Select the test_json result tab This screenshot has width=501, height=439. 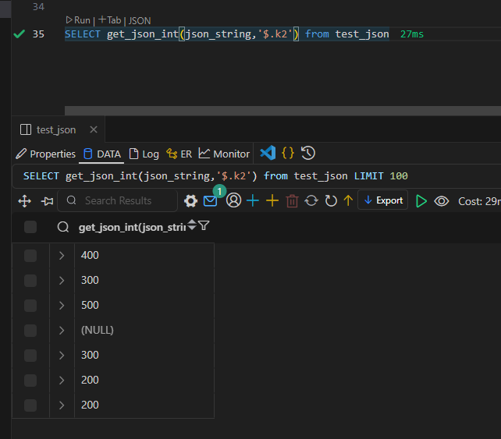56,130
